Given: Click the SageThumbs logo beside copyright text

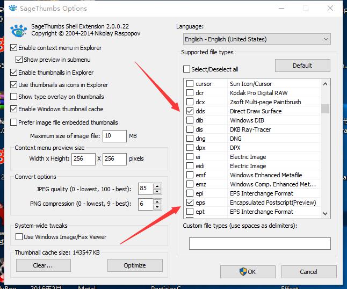Looking at the screenshot, I should [19, 30].
